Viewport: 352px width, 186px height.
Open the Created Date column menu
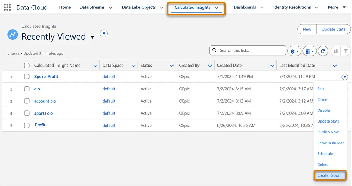[273, 66]
